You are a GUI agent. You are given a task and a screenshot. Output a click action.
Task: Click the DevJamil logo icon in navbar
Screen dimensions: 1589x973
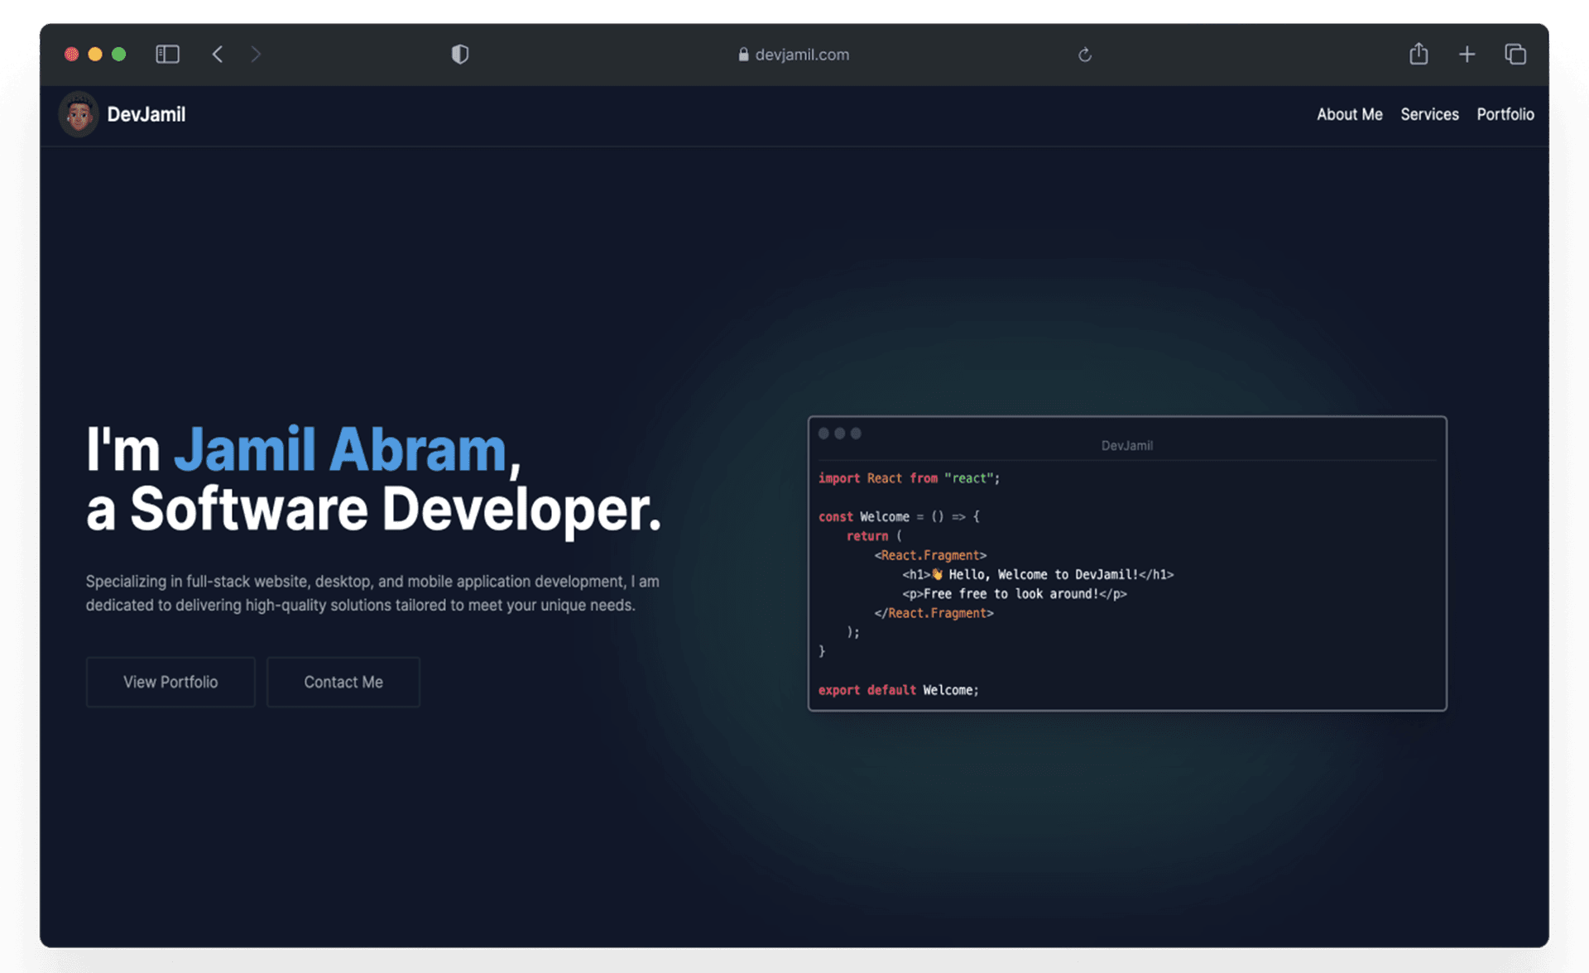(79, 113)
